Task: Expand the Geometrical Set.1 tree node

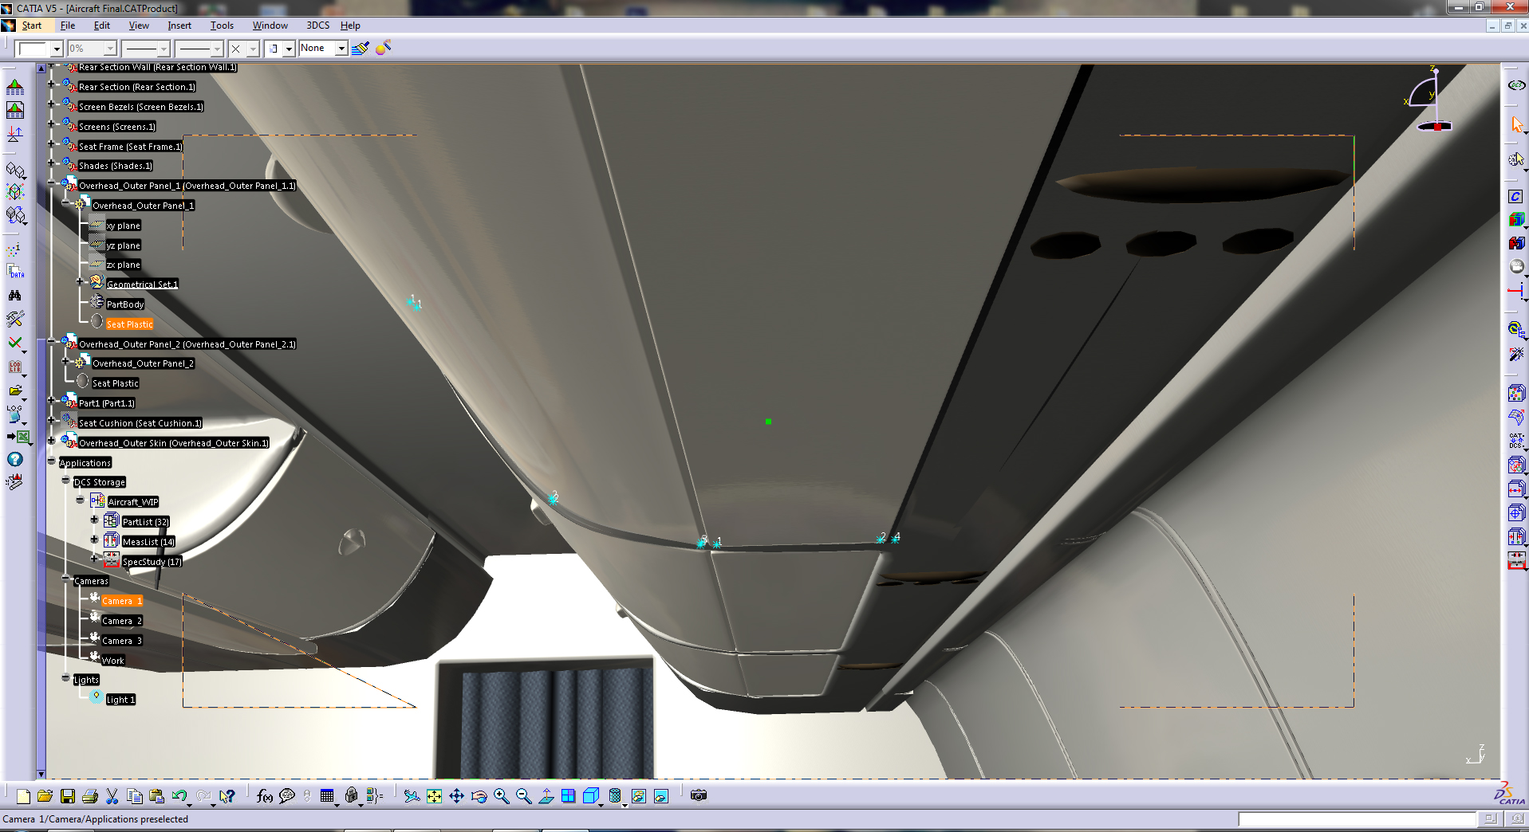Action: click(x=80, y=282)
